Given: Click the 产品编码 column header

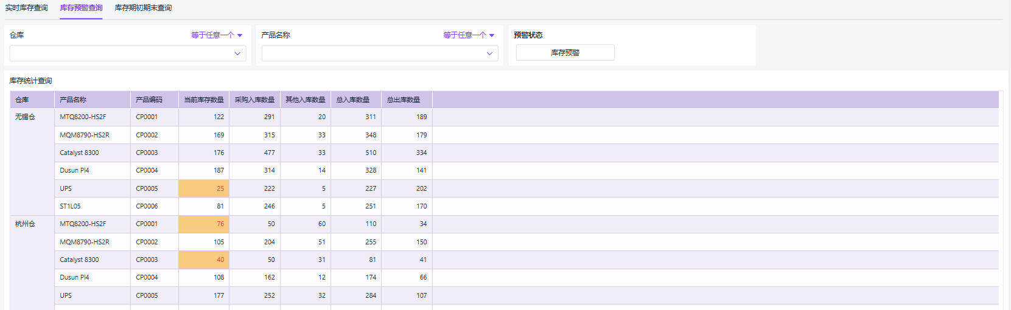Looking at the screenshot, I should [155, 100].
